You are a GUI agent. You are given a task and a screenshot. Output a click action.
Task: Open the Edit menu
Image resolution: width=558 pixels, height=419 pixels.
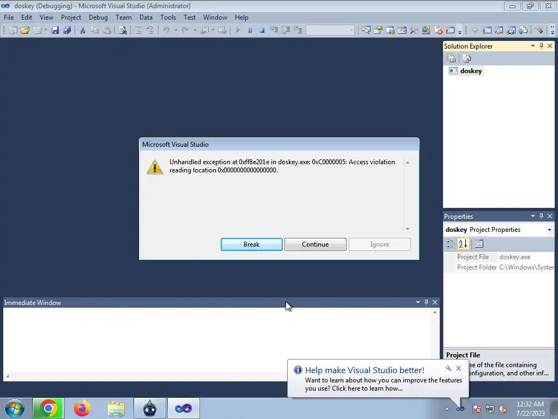(27, 17)
